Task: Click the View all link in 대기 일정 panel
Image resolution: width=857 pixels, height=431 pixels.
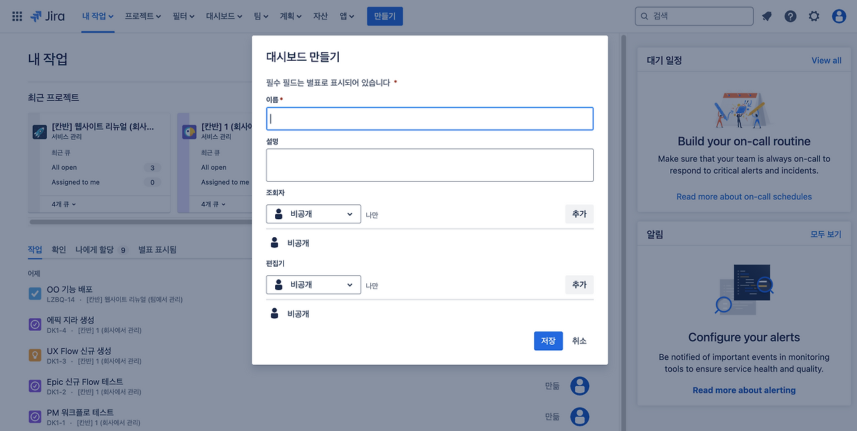Action: 826,60
